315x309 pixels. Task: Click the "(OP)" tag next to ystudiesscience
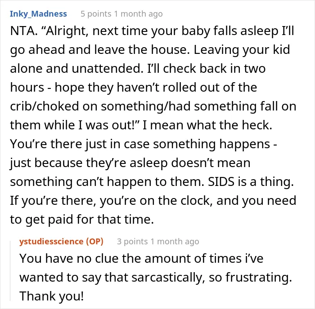click(94, 242)
